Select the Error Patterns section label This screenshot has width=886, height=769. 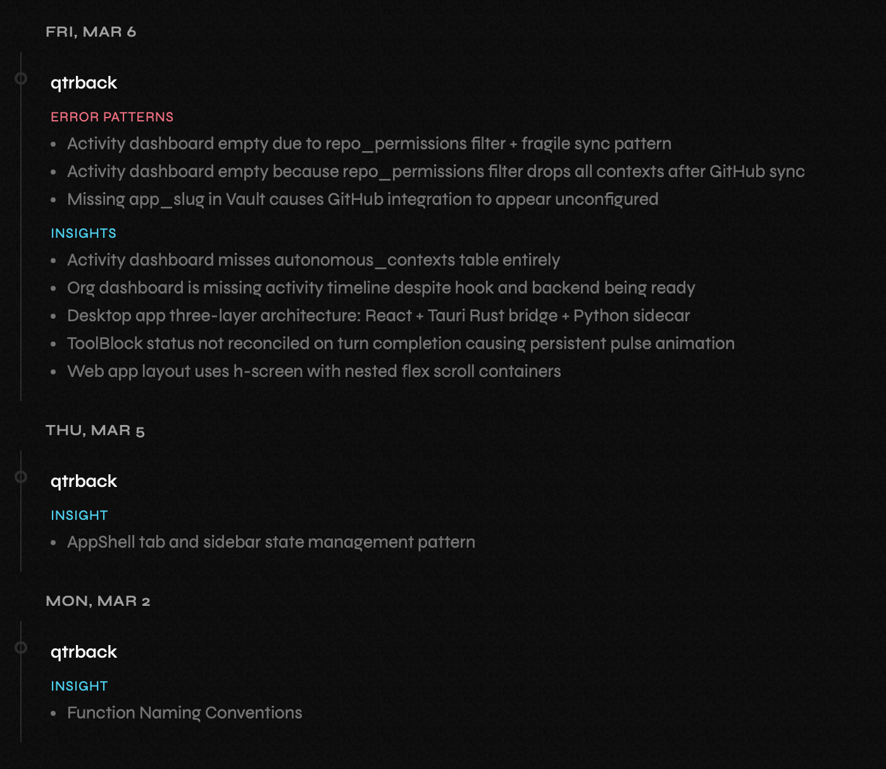[112, 117]
